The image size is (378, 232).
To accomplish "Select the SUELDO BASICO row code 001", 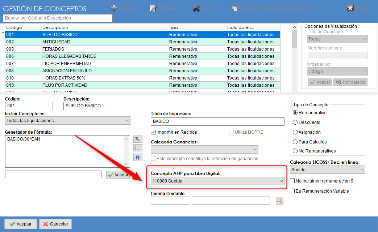I will click(x=143, y=35).
